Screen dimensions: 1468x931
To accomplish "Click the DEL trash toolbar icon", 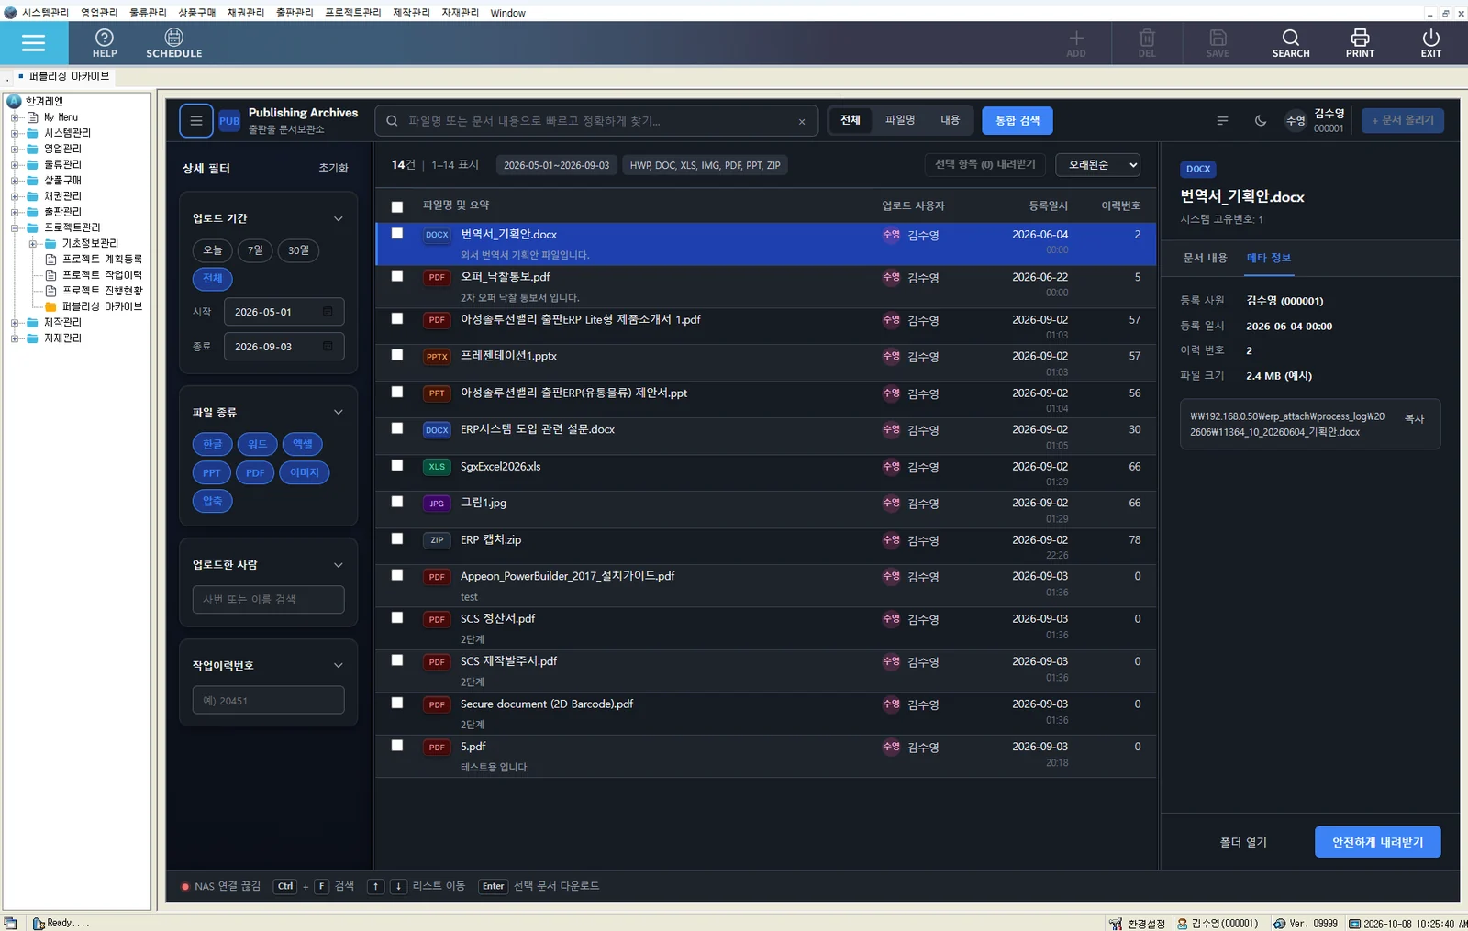I will point(1147,42).
